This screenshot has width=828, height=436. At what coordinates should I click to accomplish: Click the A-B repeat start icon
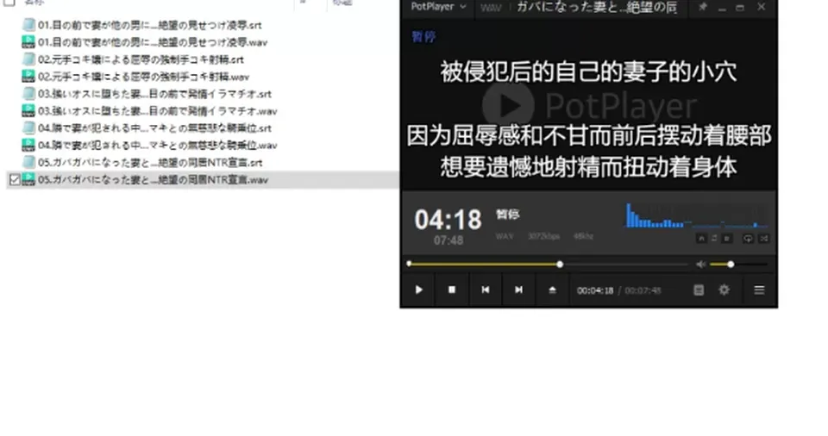click(702, 239)
